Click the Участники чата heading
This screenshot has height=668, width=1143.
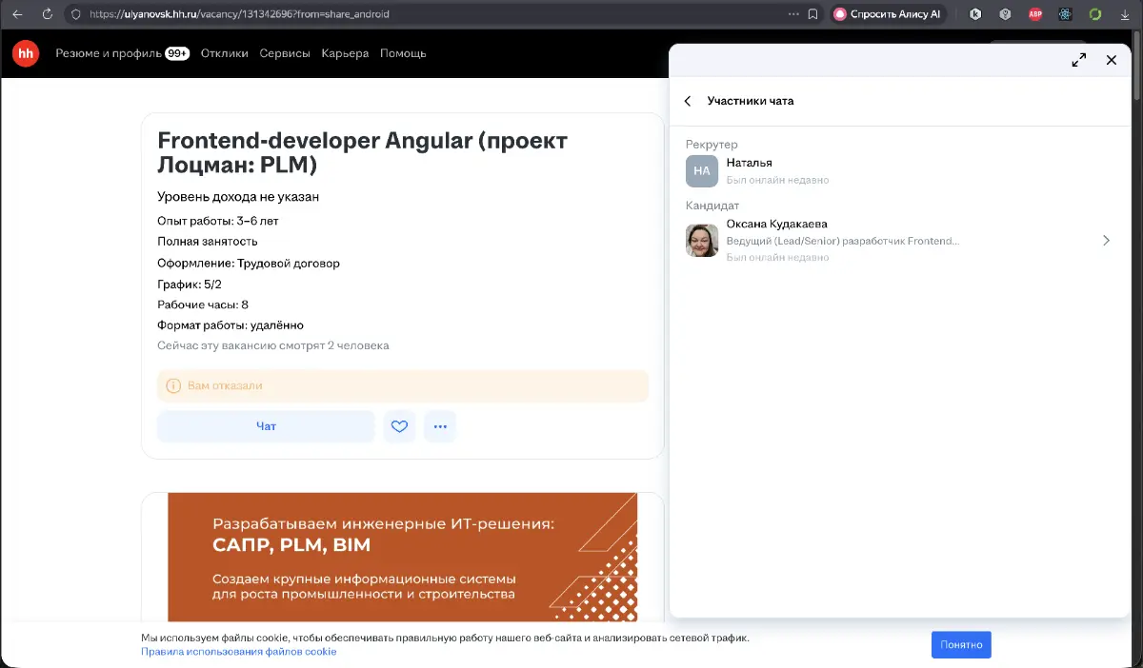[x=751, y=101]
